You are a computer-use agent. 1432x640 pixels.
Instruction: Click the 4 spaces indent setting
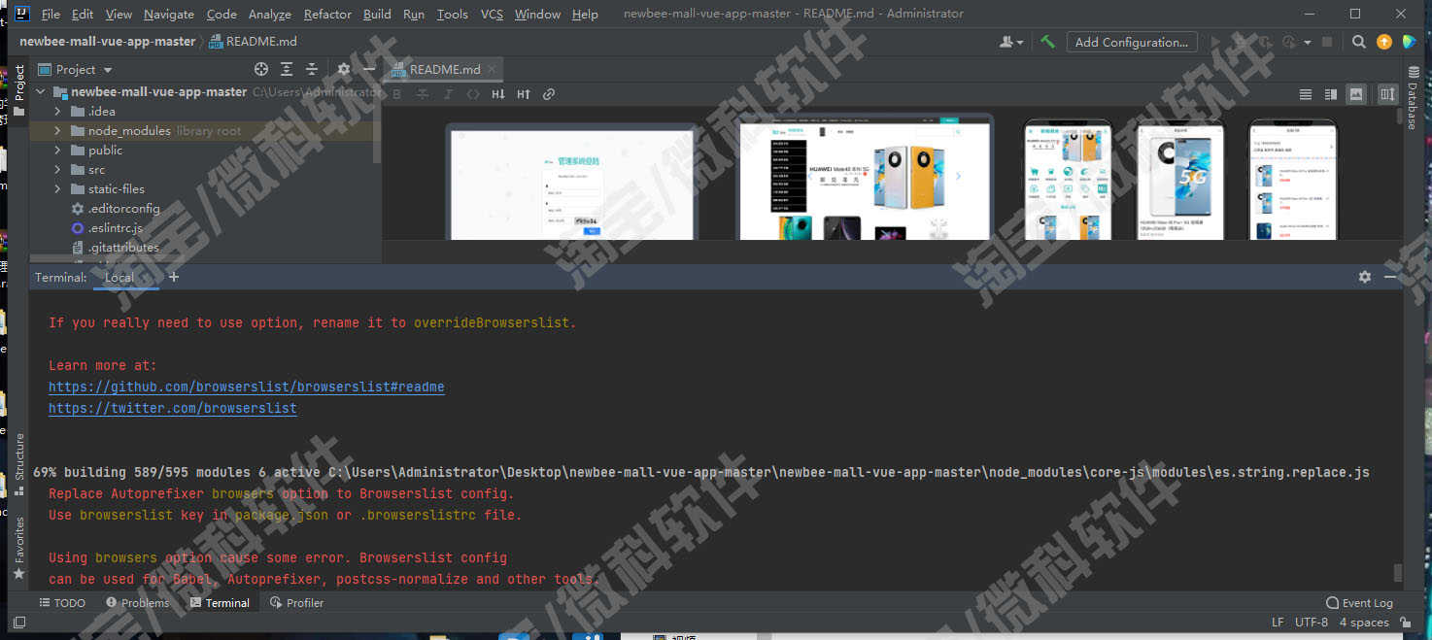(x=1364, y=623)
